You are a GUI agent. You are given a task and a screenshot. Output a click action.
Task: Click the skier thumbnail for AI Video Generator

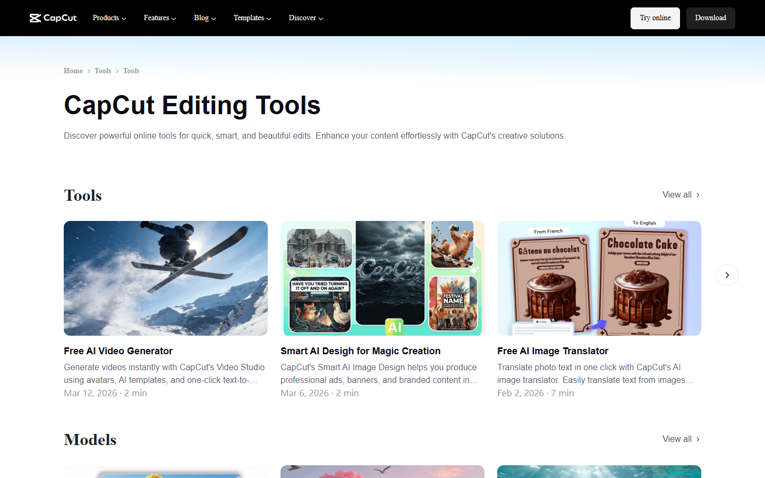[165, 278]
